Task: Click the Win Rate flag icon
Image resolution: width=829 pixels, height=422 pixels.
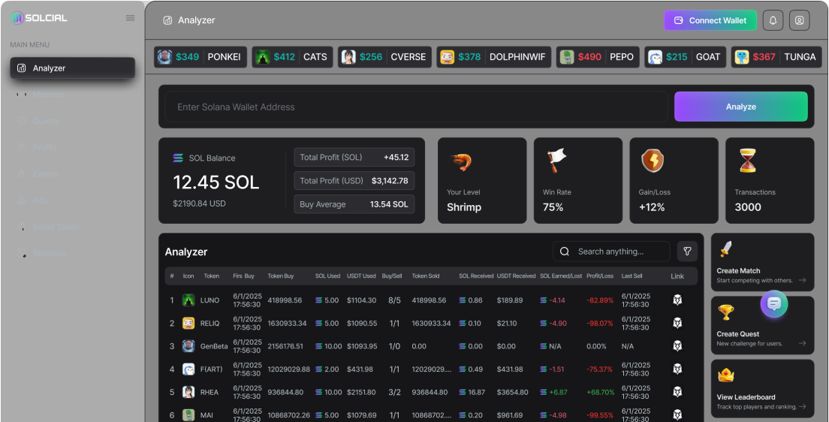Action: pos(556,160)
